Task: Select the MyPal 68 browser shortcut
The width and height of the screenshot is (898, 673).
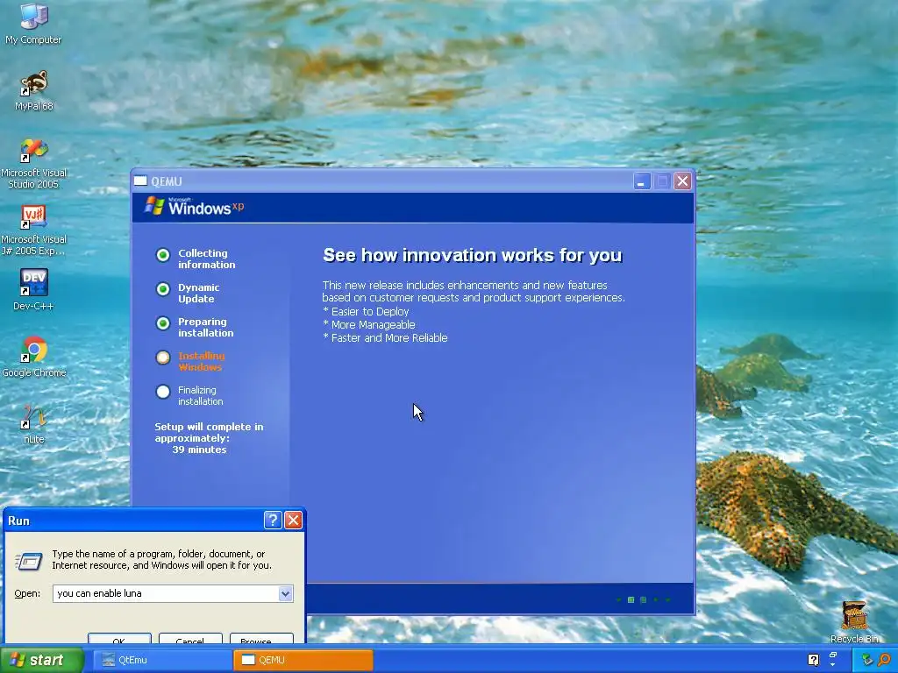Action: 34,90
